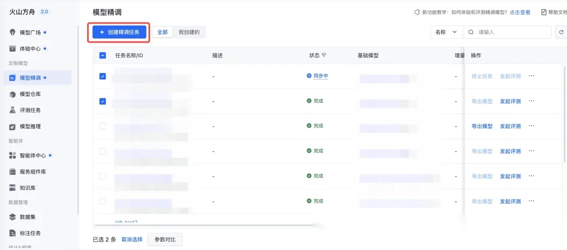Click the 操作 column header
The height and width of the screenshot is (250, 567).
[x=476, y=55]
